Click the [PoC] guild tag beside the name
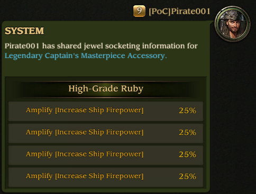The width and height of the screenshot is (256, 194). coord(160,12)
